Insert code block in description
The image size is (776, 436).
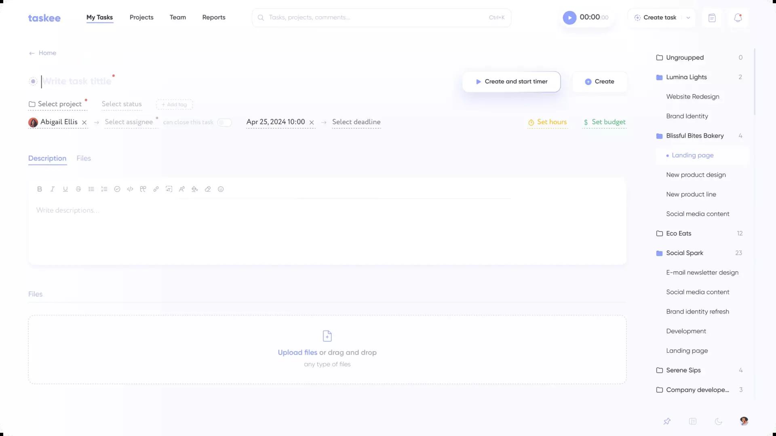130,189
